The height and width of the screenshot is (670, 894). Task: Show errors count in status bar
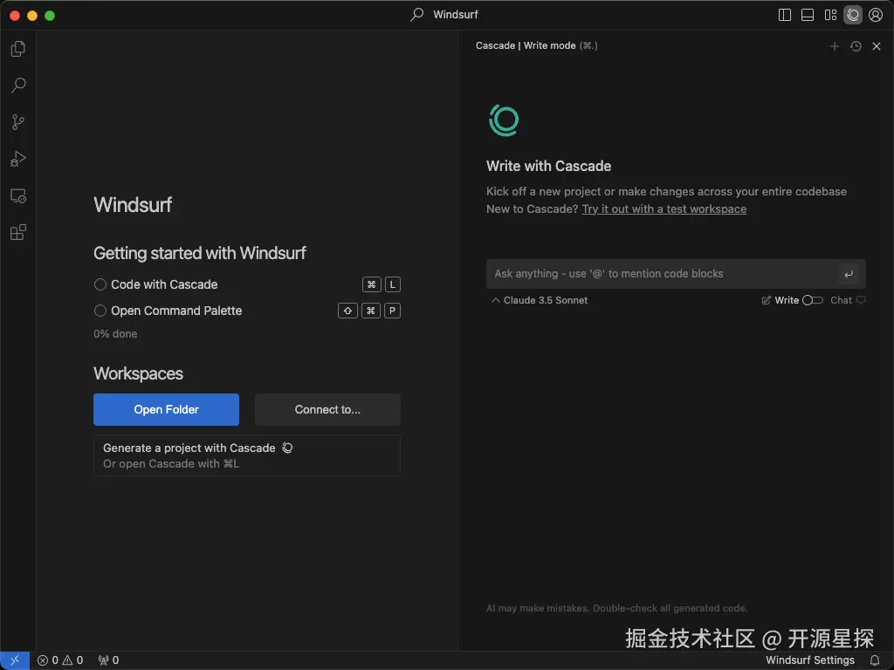[x=48, y=660]
